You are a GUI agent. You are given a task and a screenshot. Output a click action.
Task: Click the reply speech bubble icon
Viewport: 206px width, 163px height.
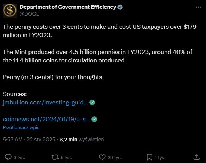coord(8,157)
